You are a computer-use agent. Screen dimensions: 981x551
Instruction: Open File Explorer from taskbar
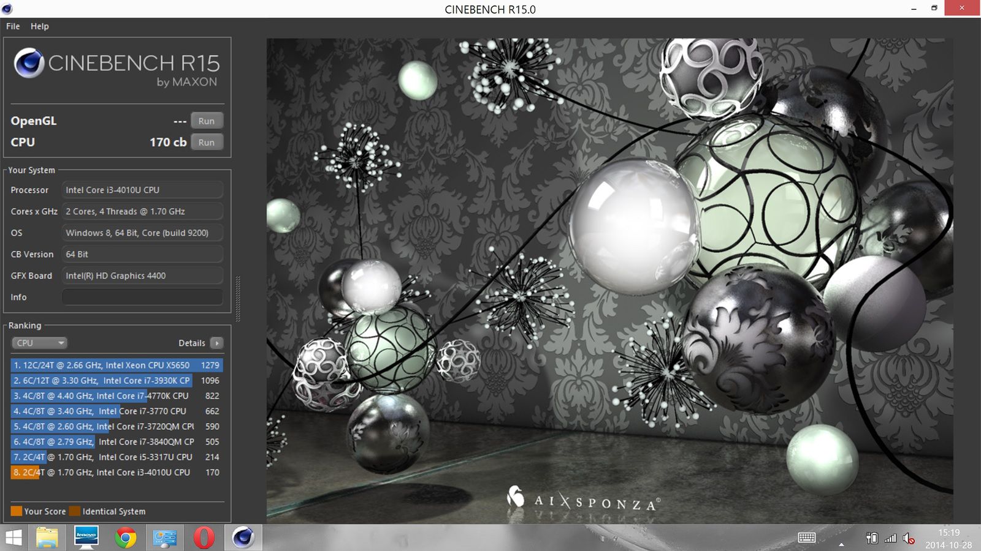click(x=47, y=538)
